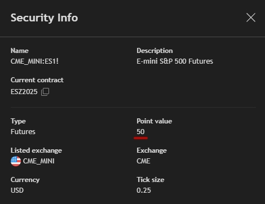Click the Tick size label
This screenshot has width=265, height=204.
point(151,180)
